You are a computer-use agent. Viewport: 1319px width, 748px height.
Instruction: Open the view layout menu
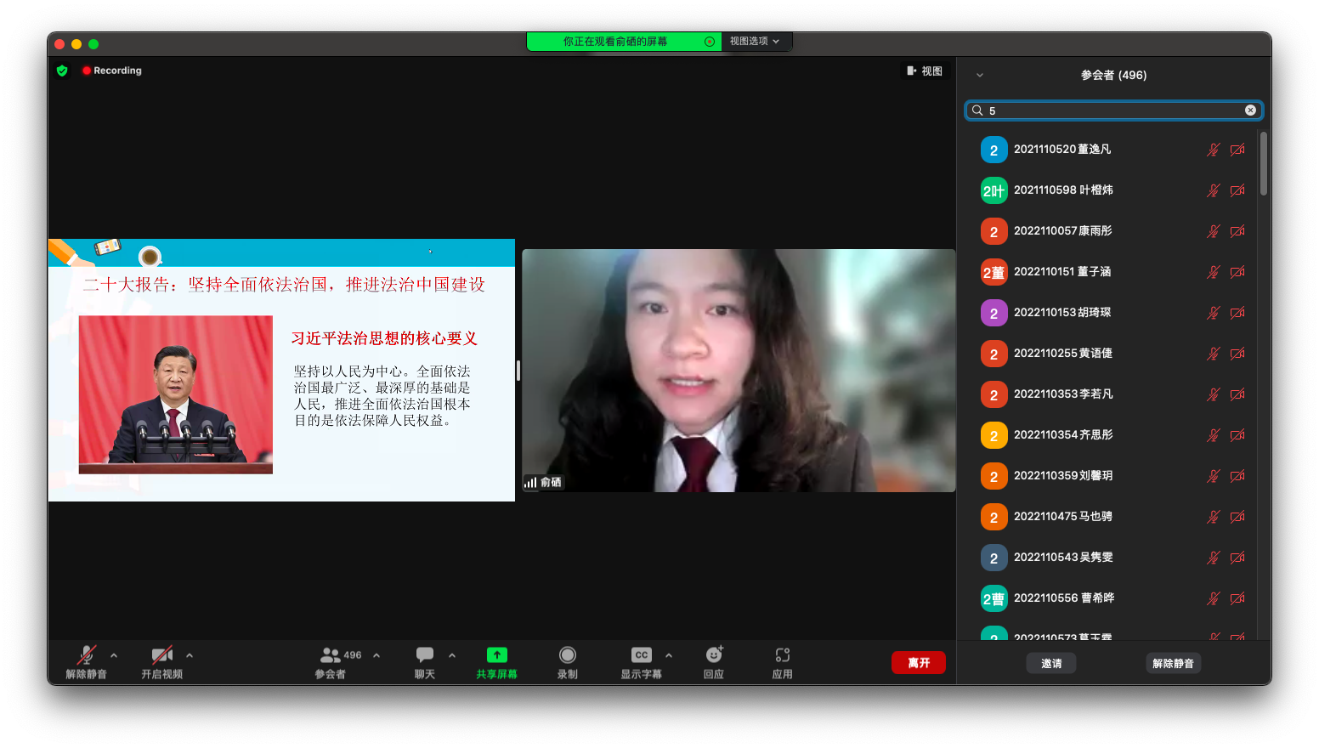click(x=925, y=71)
